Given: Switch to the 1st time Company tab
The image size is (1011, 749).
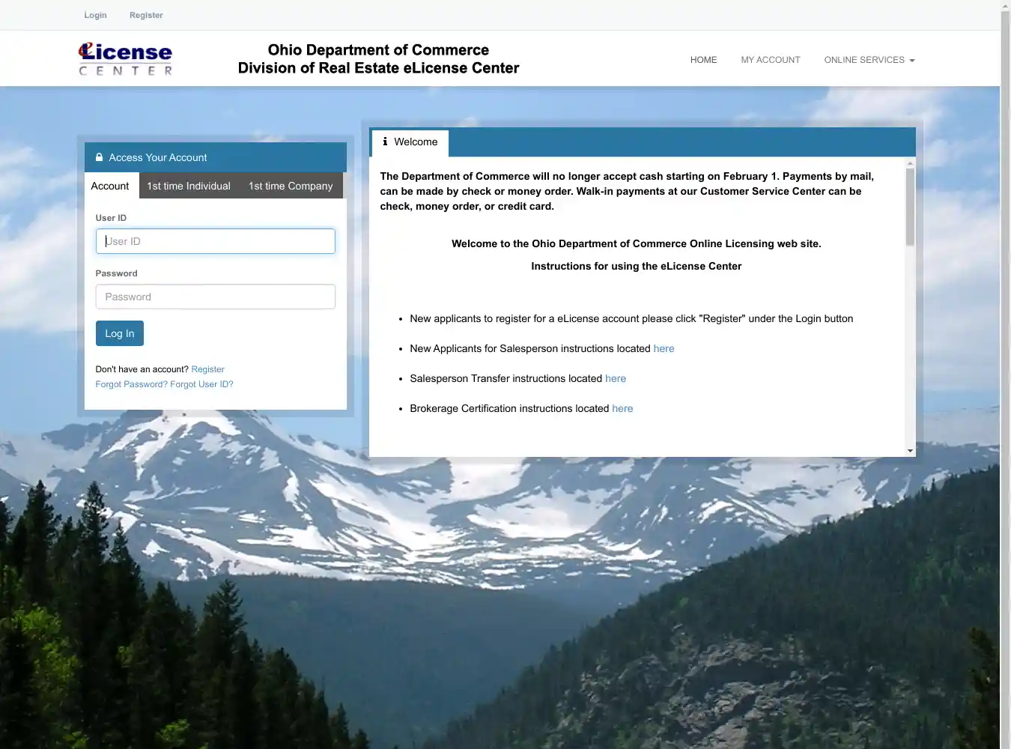Looking at the screenshot, I should click(291, 186).
